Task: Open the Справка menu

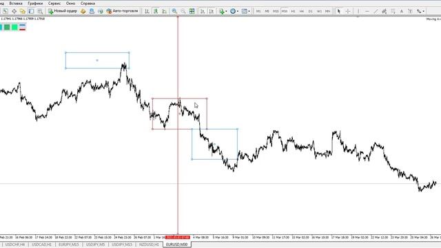Action: (88, 3)
